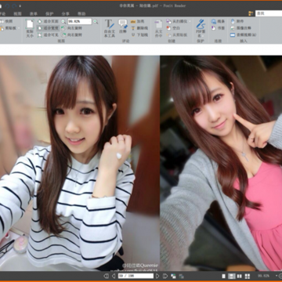
Task: Click the 查找 search input field
Action: 269,13
